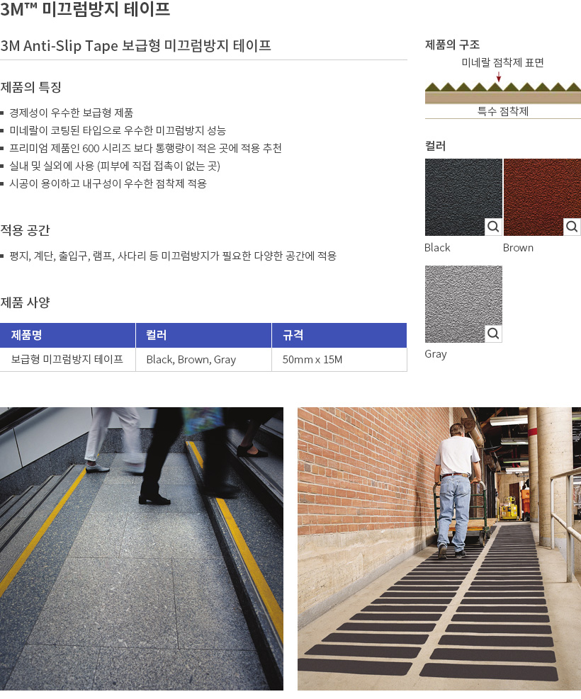Select the Black tape color swatch
This screenshot has width=581, height=699.
pyautogui.click(x=456, y=191)
